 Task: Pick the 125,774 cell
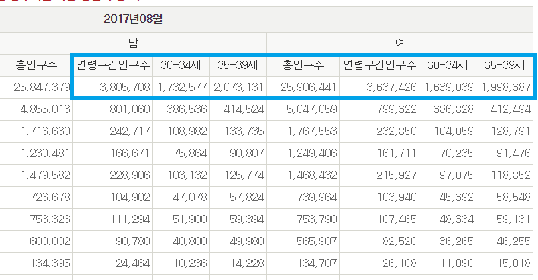[238, 175]
